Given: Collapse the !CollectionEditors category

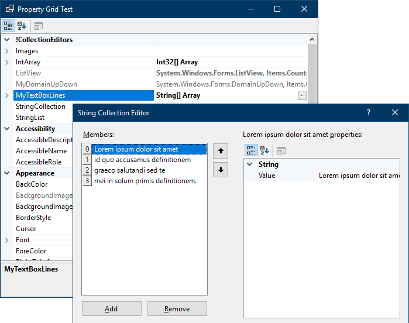Looking at the screenshot, I should [7, 40].
